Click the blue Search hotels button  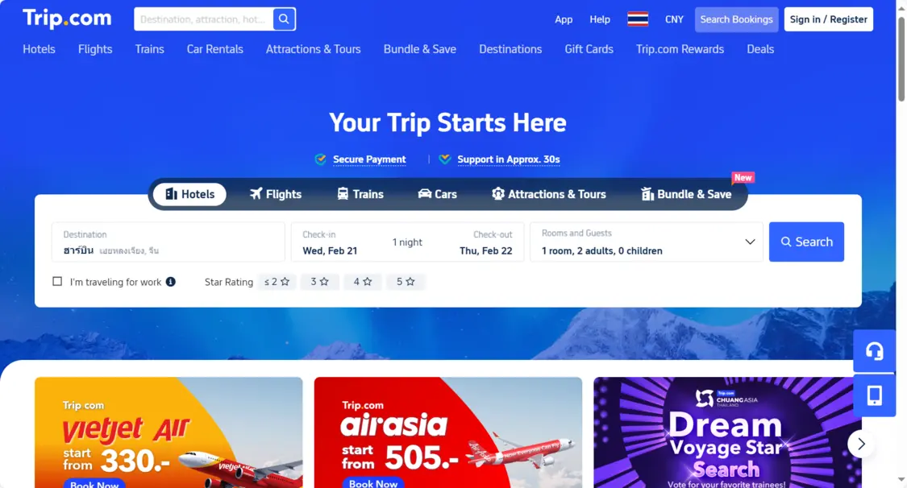click(x=806, y=242)
